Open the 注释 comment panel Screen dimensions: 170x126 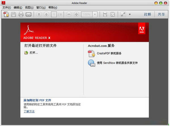tap(147, 14)
